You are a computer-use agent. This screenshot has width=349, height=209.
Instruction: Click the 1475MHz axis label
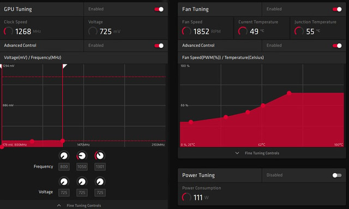tap(83, 145)
